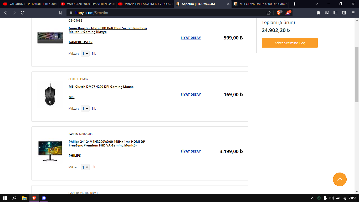The image size is (359, 202).
Task: Open the PHILIPS brand link
Action: coord(75,156)
